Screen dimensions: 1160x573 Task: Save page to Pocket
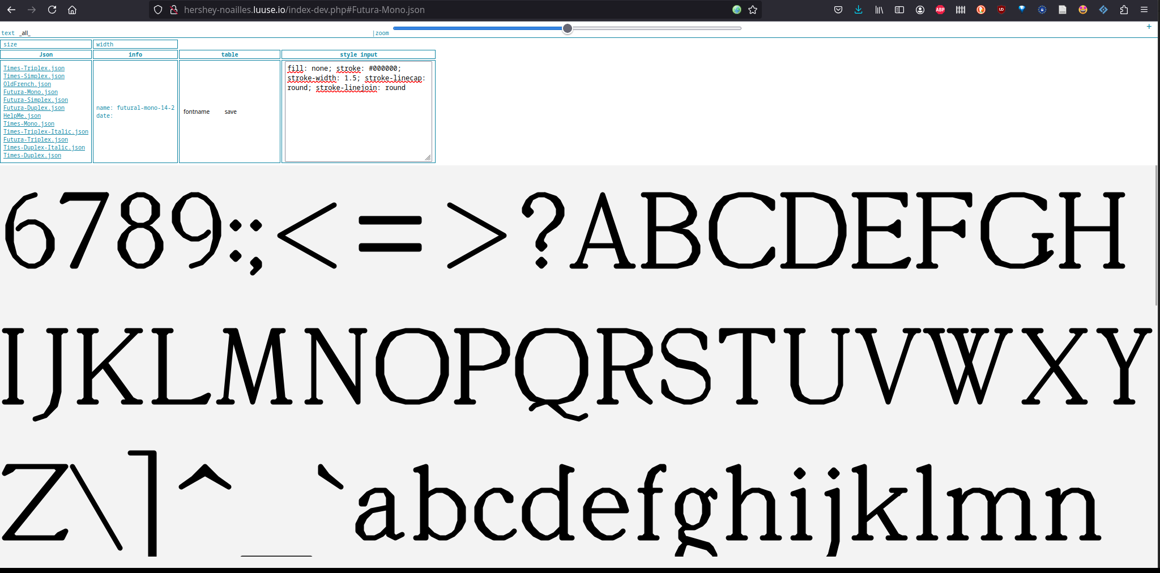[x=838, y=10]
